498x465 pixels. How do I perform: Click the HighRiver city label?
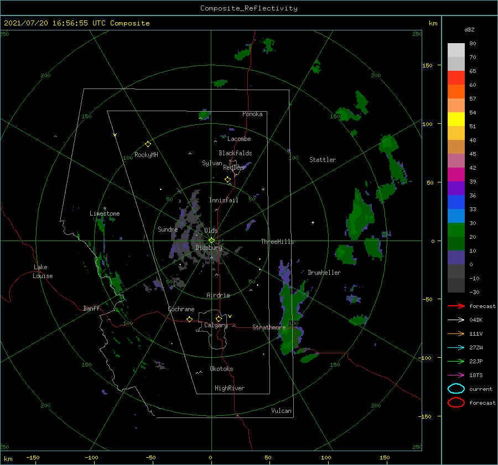click(x=230, y=388)
